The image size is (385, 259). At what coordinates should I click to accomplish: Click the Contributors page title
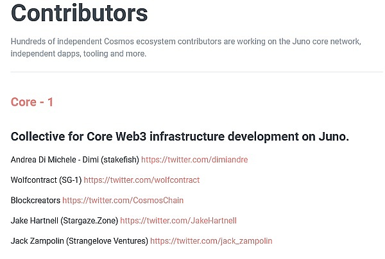tap(80, 13)
